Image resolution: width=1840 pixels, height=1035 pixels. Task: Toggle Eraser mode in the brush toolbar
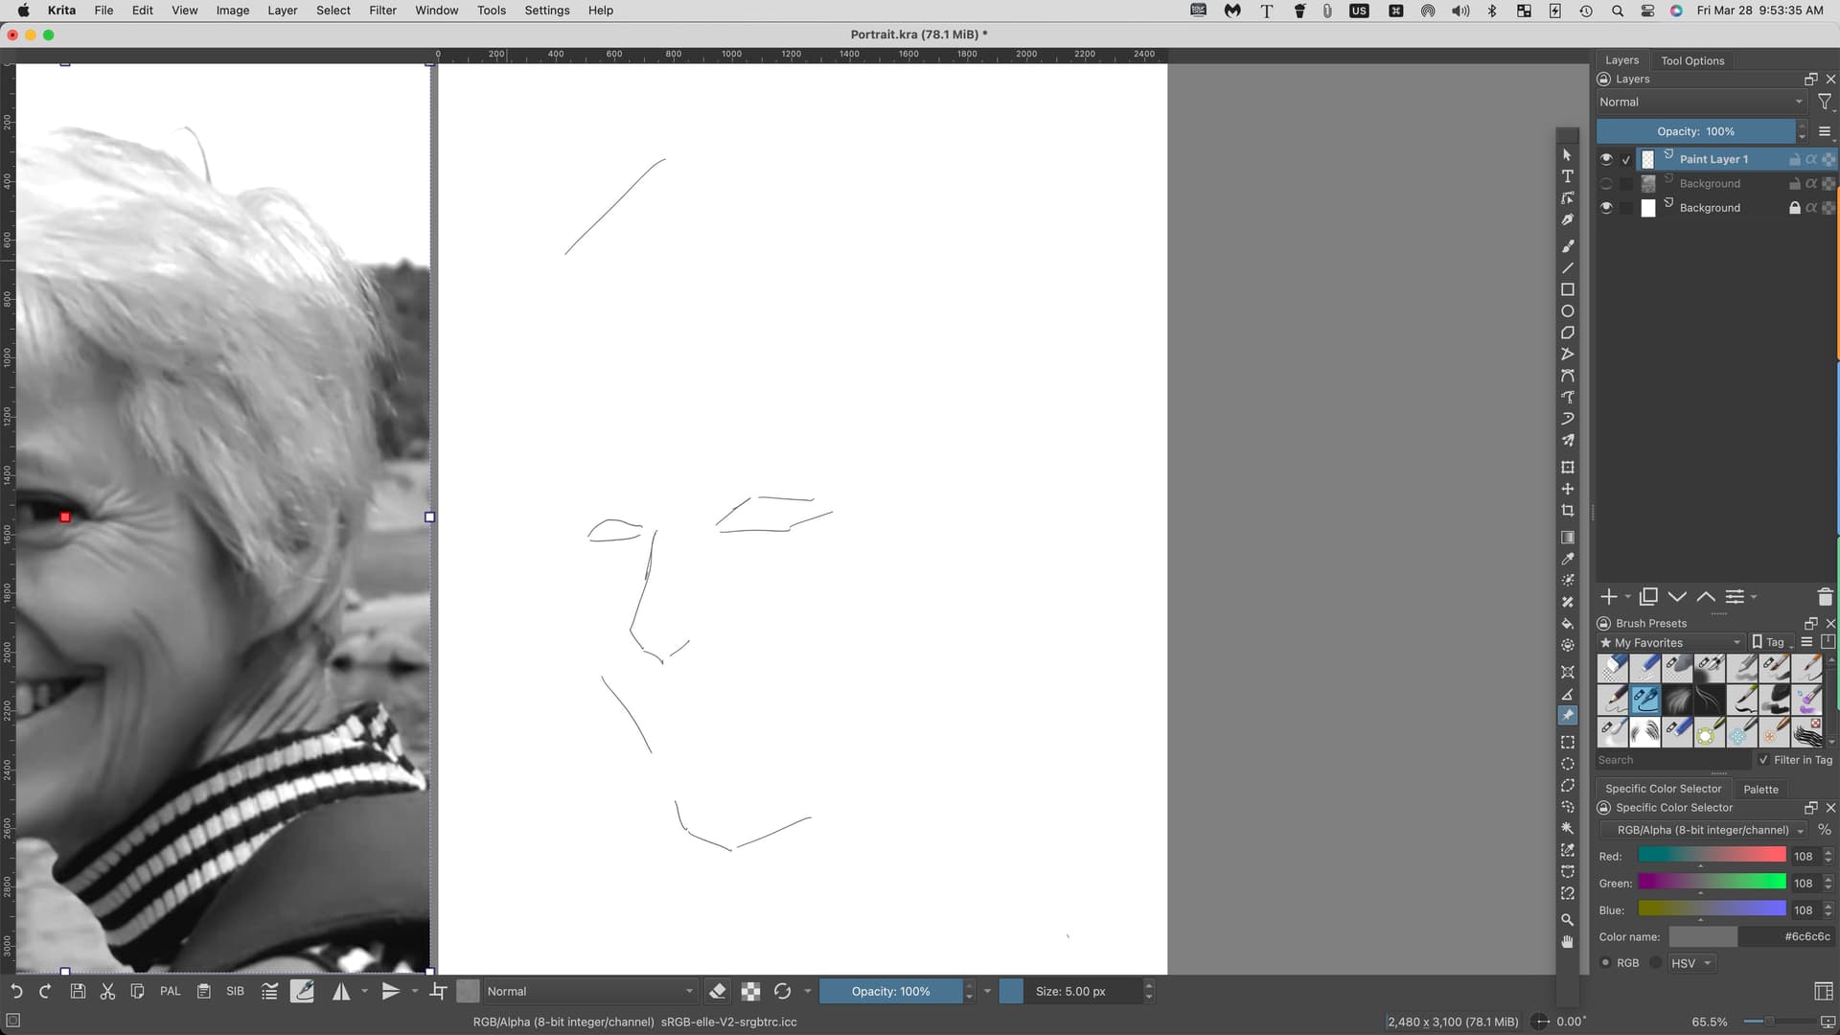pos(717,991)
